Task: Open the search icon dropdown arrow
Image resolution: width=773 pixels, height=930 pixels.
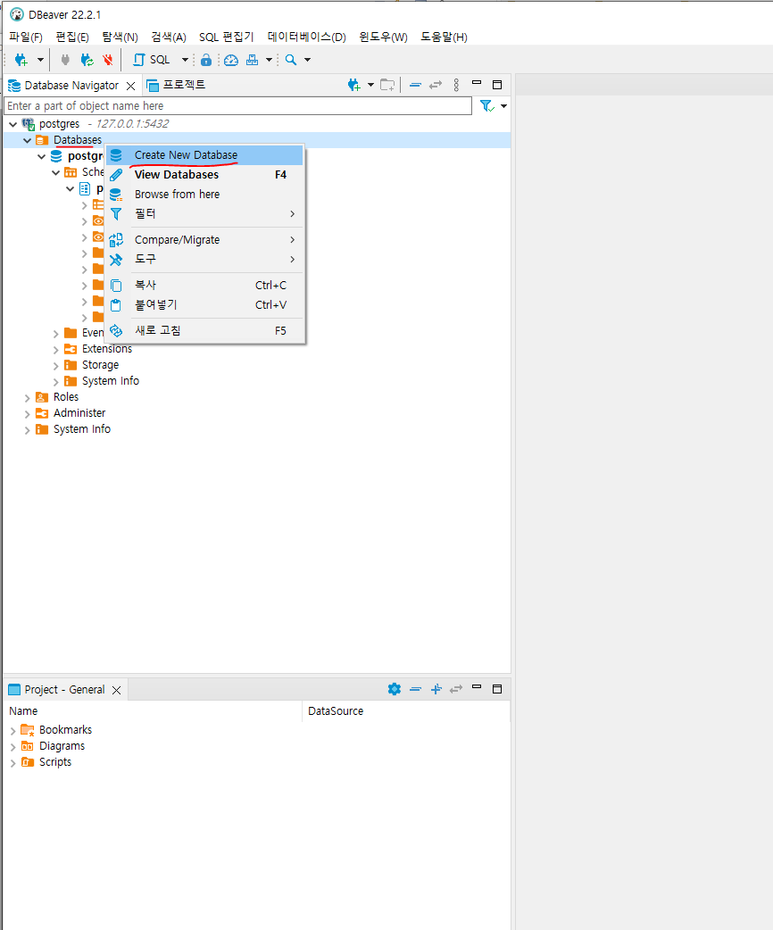Action: [307, 60]
